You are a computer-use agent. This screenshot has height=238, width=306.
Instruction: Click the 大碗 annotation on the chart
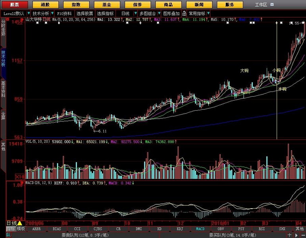click(244, 71)
